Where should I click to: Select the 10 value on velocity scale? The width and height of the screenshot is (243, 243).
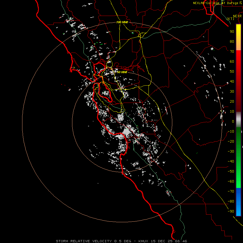[x=232, y=112]
